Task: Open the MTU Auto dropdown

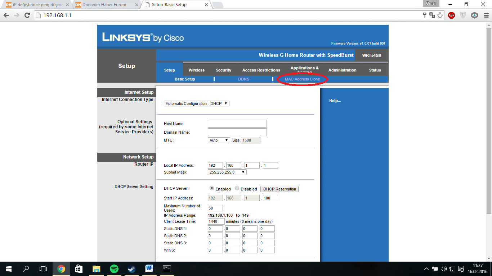Action: tap(219, 140)
